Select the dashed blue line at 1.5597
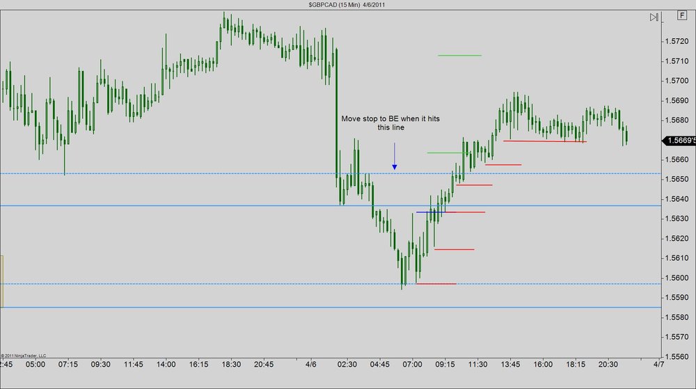Screen dimensions: 696x389 331,284
